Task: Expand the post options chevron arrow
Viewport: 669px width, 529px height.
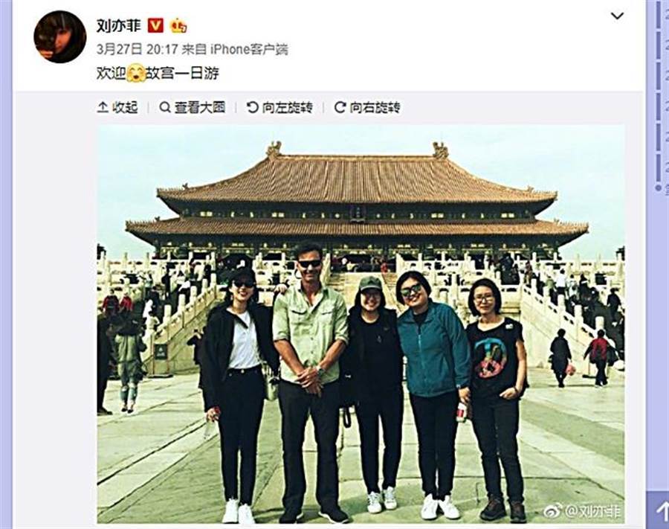Action: tap(618, 16)
